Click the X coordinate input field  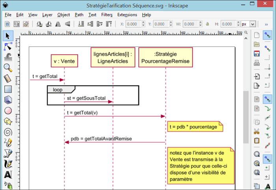point(132,24)
